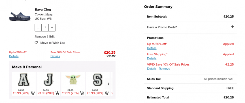
Task: View Details under Save 10% Off Sale Prices
Action: point(55,56)
